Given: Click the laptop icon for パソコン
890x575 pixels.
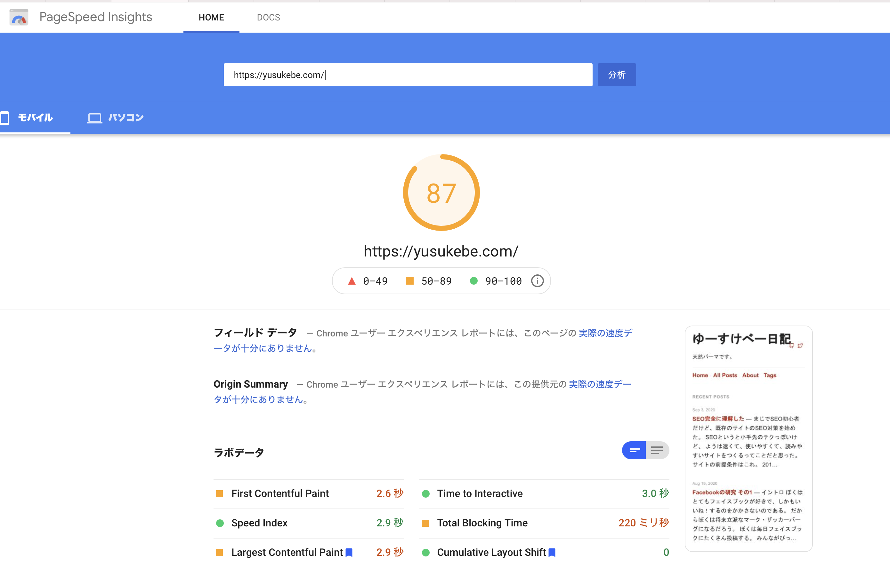Looking at the screenshot, I should 94,118.
